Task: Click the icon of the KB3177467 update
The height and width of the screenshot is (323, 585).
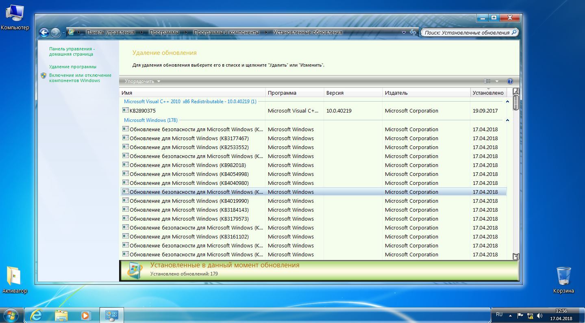Action: pos(126,138)
